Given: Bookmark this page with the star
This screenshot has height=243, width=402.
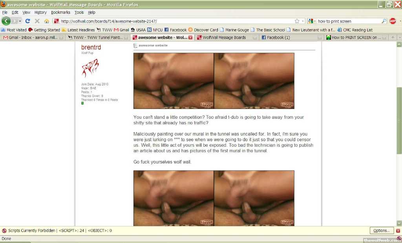Looking at the screenshot, I should pos(297,21).
